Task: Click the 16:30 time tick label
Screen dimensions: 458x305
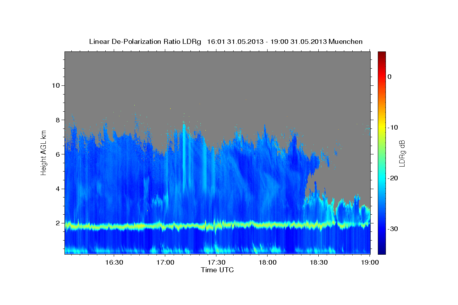Action: [x=114, y=262]
